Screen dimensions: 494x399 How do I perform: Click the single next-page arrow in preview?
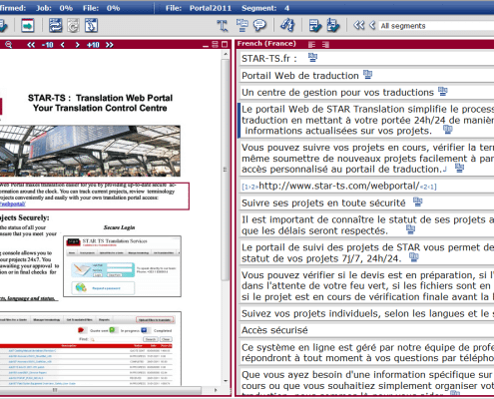pos(77,45)
